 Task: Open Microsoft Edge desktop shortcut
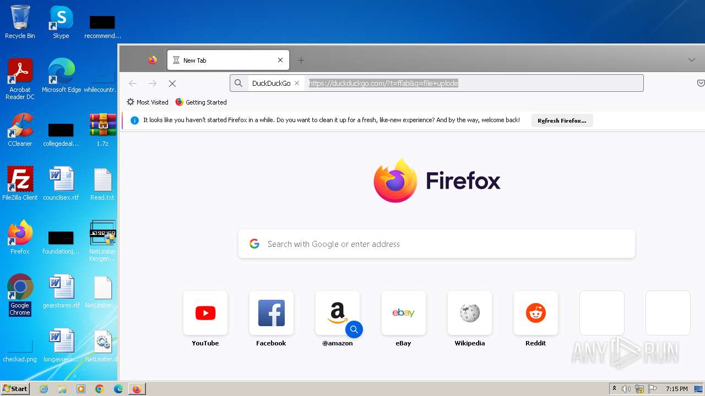61,76
